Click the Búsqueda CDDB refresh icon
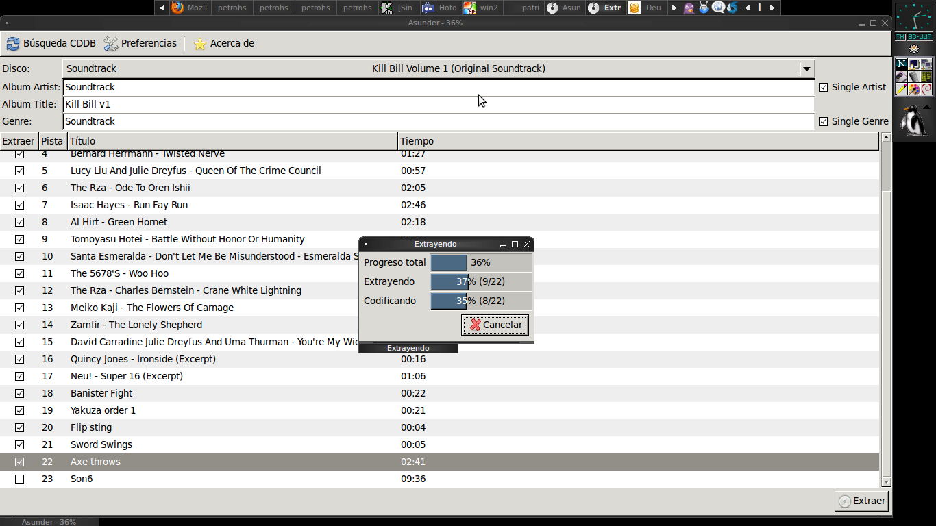The height and width of the screenshot is (526, 936). coord(13,44)
